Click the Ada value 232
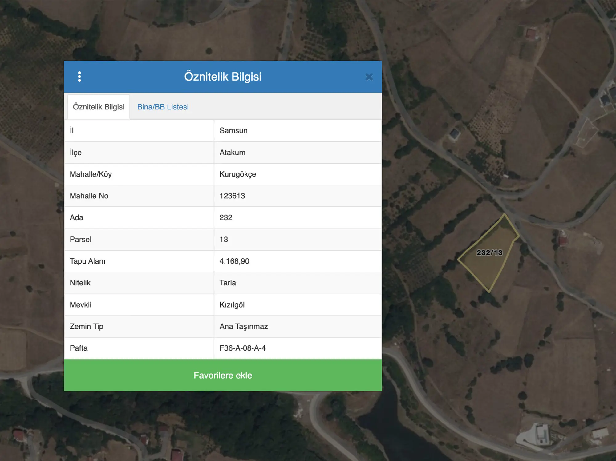Screen dimensions: 616x461 226,218
